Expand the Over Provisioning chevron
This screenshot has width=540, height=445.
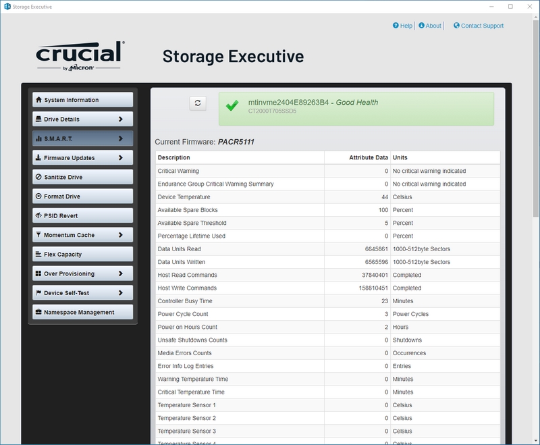[x=121, y=273]
